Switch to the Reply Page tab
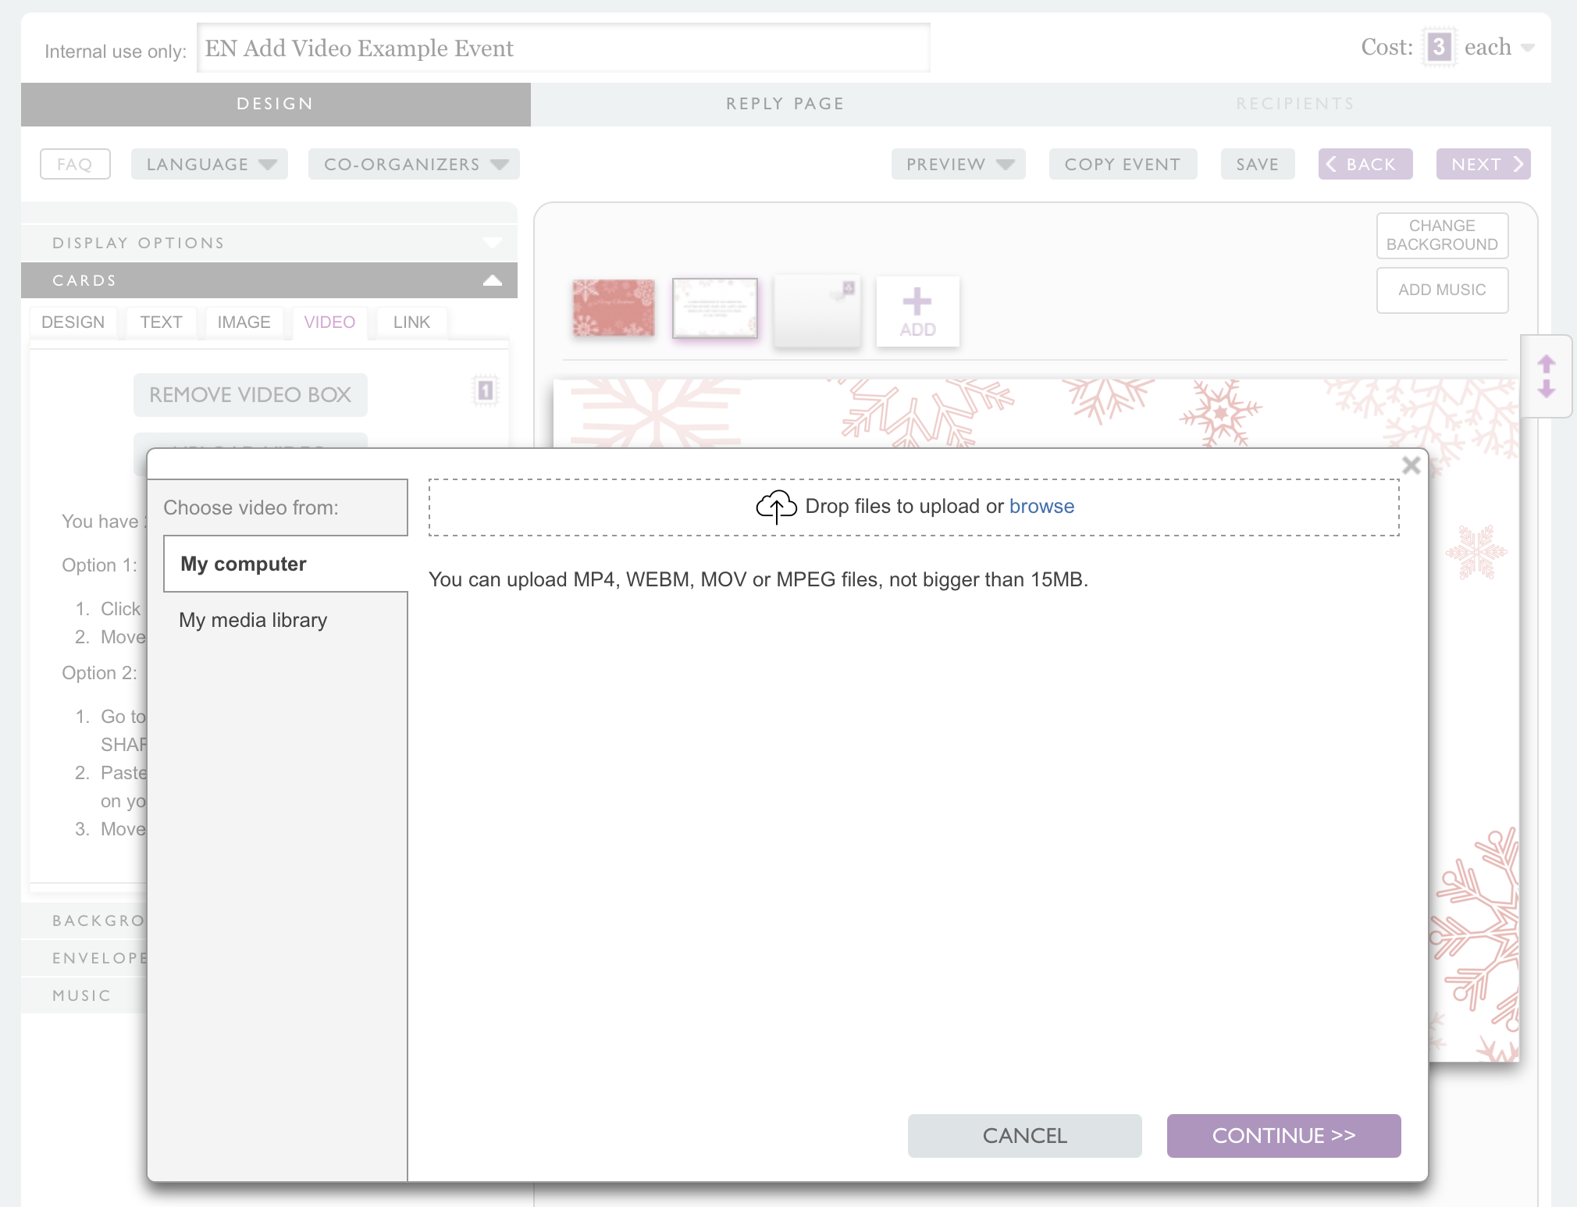This screenshot has width=1577, height=1207. click(785, 104)
